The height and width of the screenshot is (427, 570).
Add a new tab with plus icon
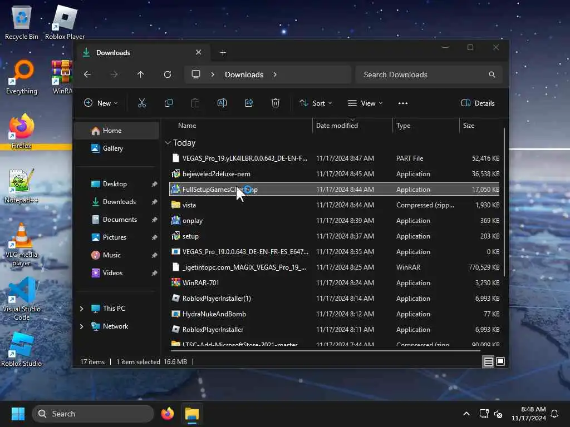coord(223,53)
